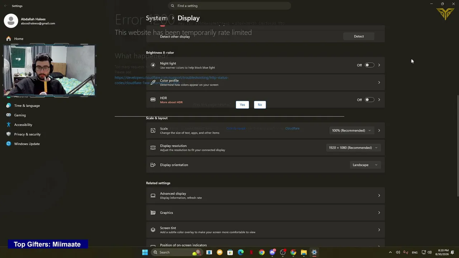Open the 1920 × 1080 resolution dropdown
Image resolution: width=459 pixels, height=258 pixels.
[353, 148]
